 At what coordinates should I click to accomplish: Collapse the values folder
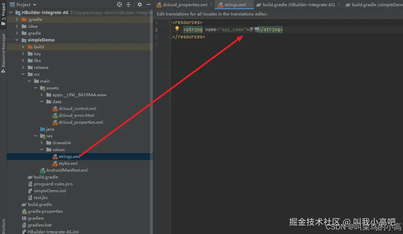pyautogui.click(x=42, y=150)
